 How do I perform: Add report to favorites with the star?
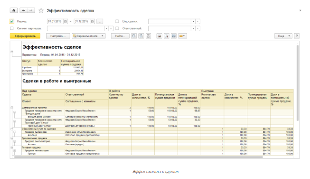[x=41, y=10]
